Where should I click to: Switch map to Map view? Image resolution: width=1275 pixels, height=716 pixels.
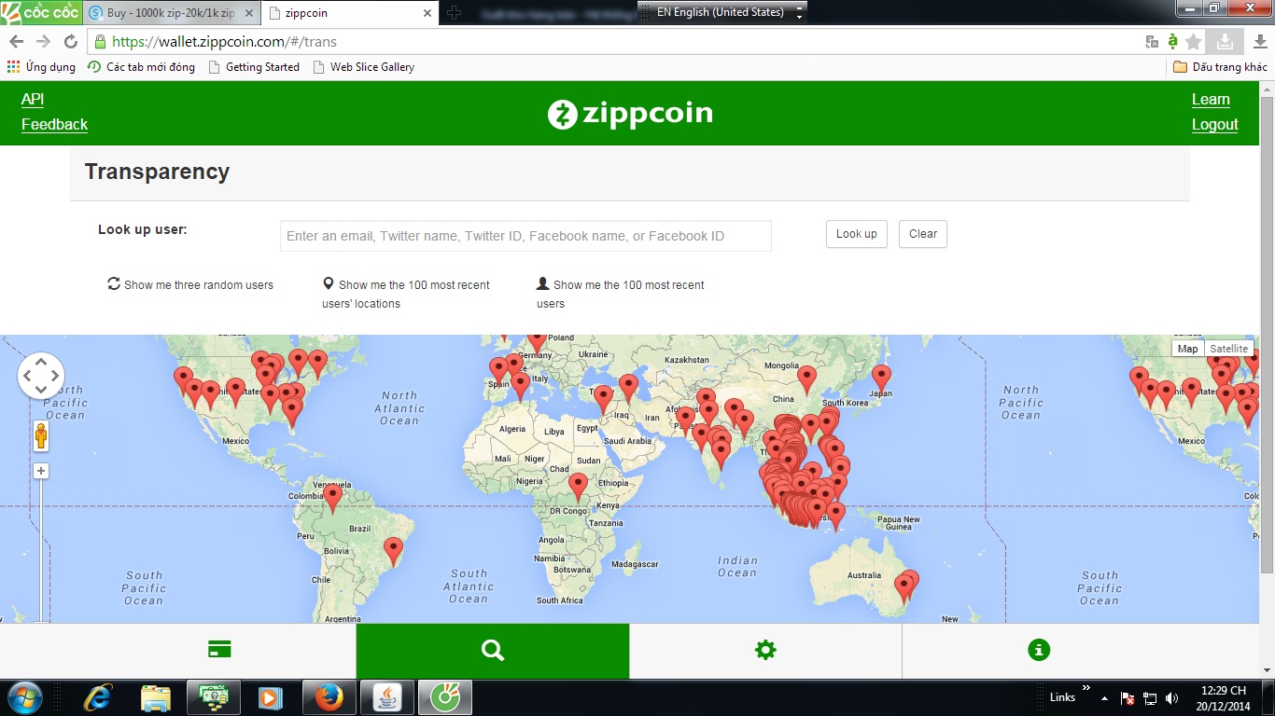pyautogui.click(x=1187, y=349)
